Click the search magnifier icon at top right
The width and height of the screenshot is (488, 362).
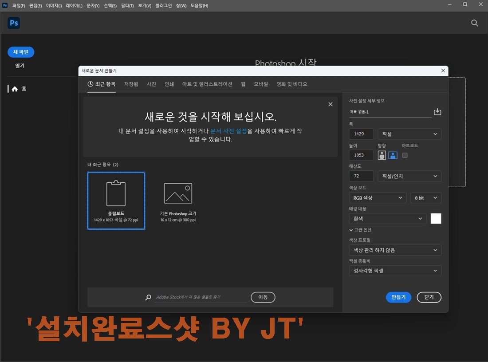[x=474, y=23]
